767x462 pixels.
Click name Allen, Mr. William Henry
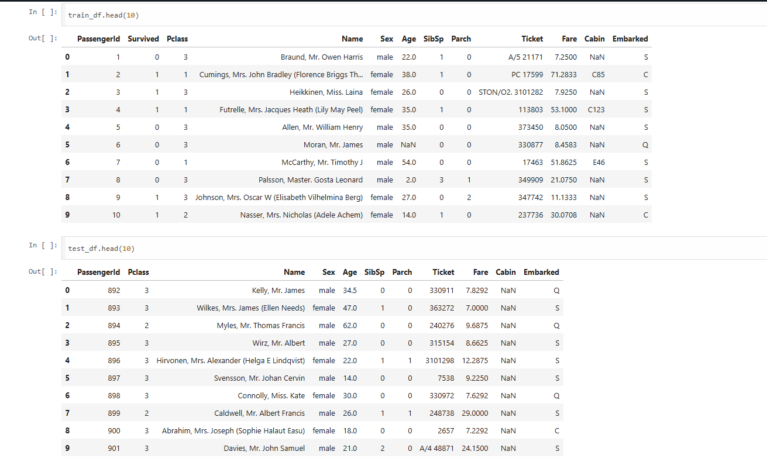(323, 127)
